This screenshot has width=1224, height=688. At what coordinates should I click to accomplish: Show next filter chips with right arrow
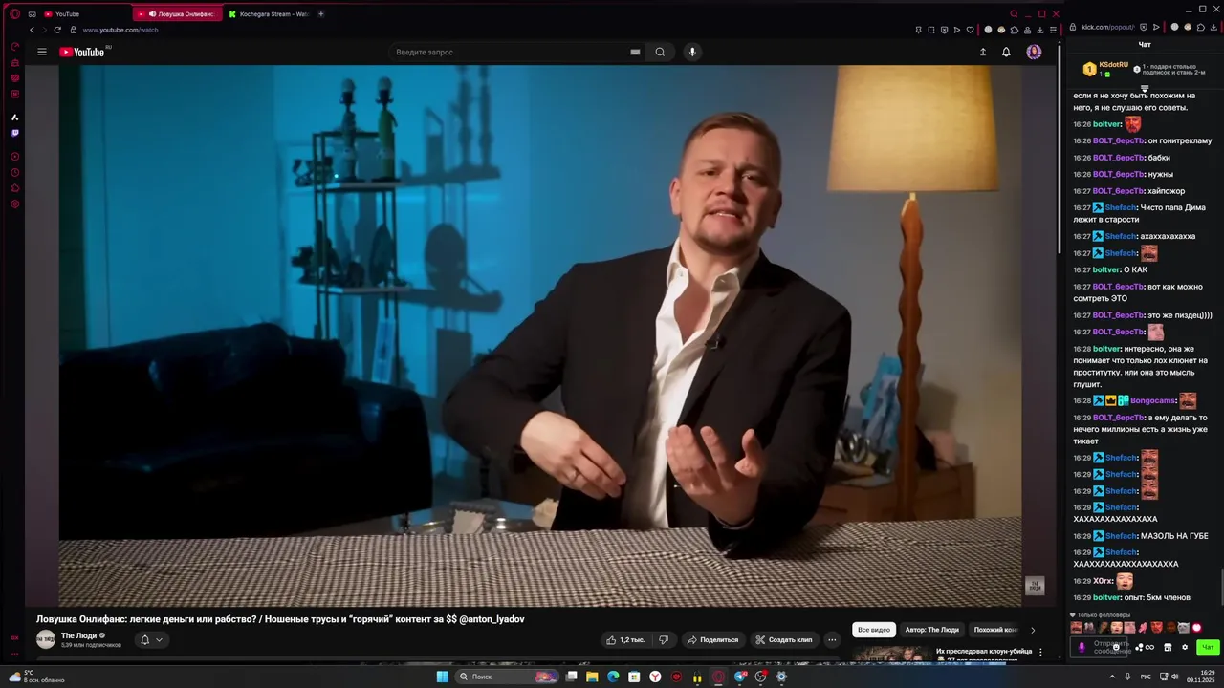click(x=1032, y=630)
